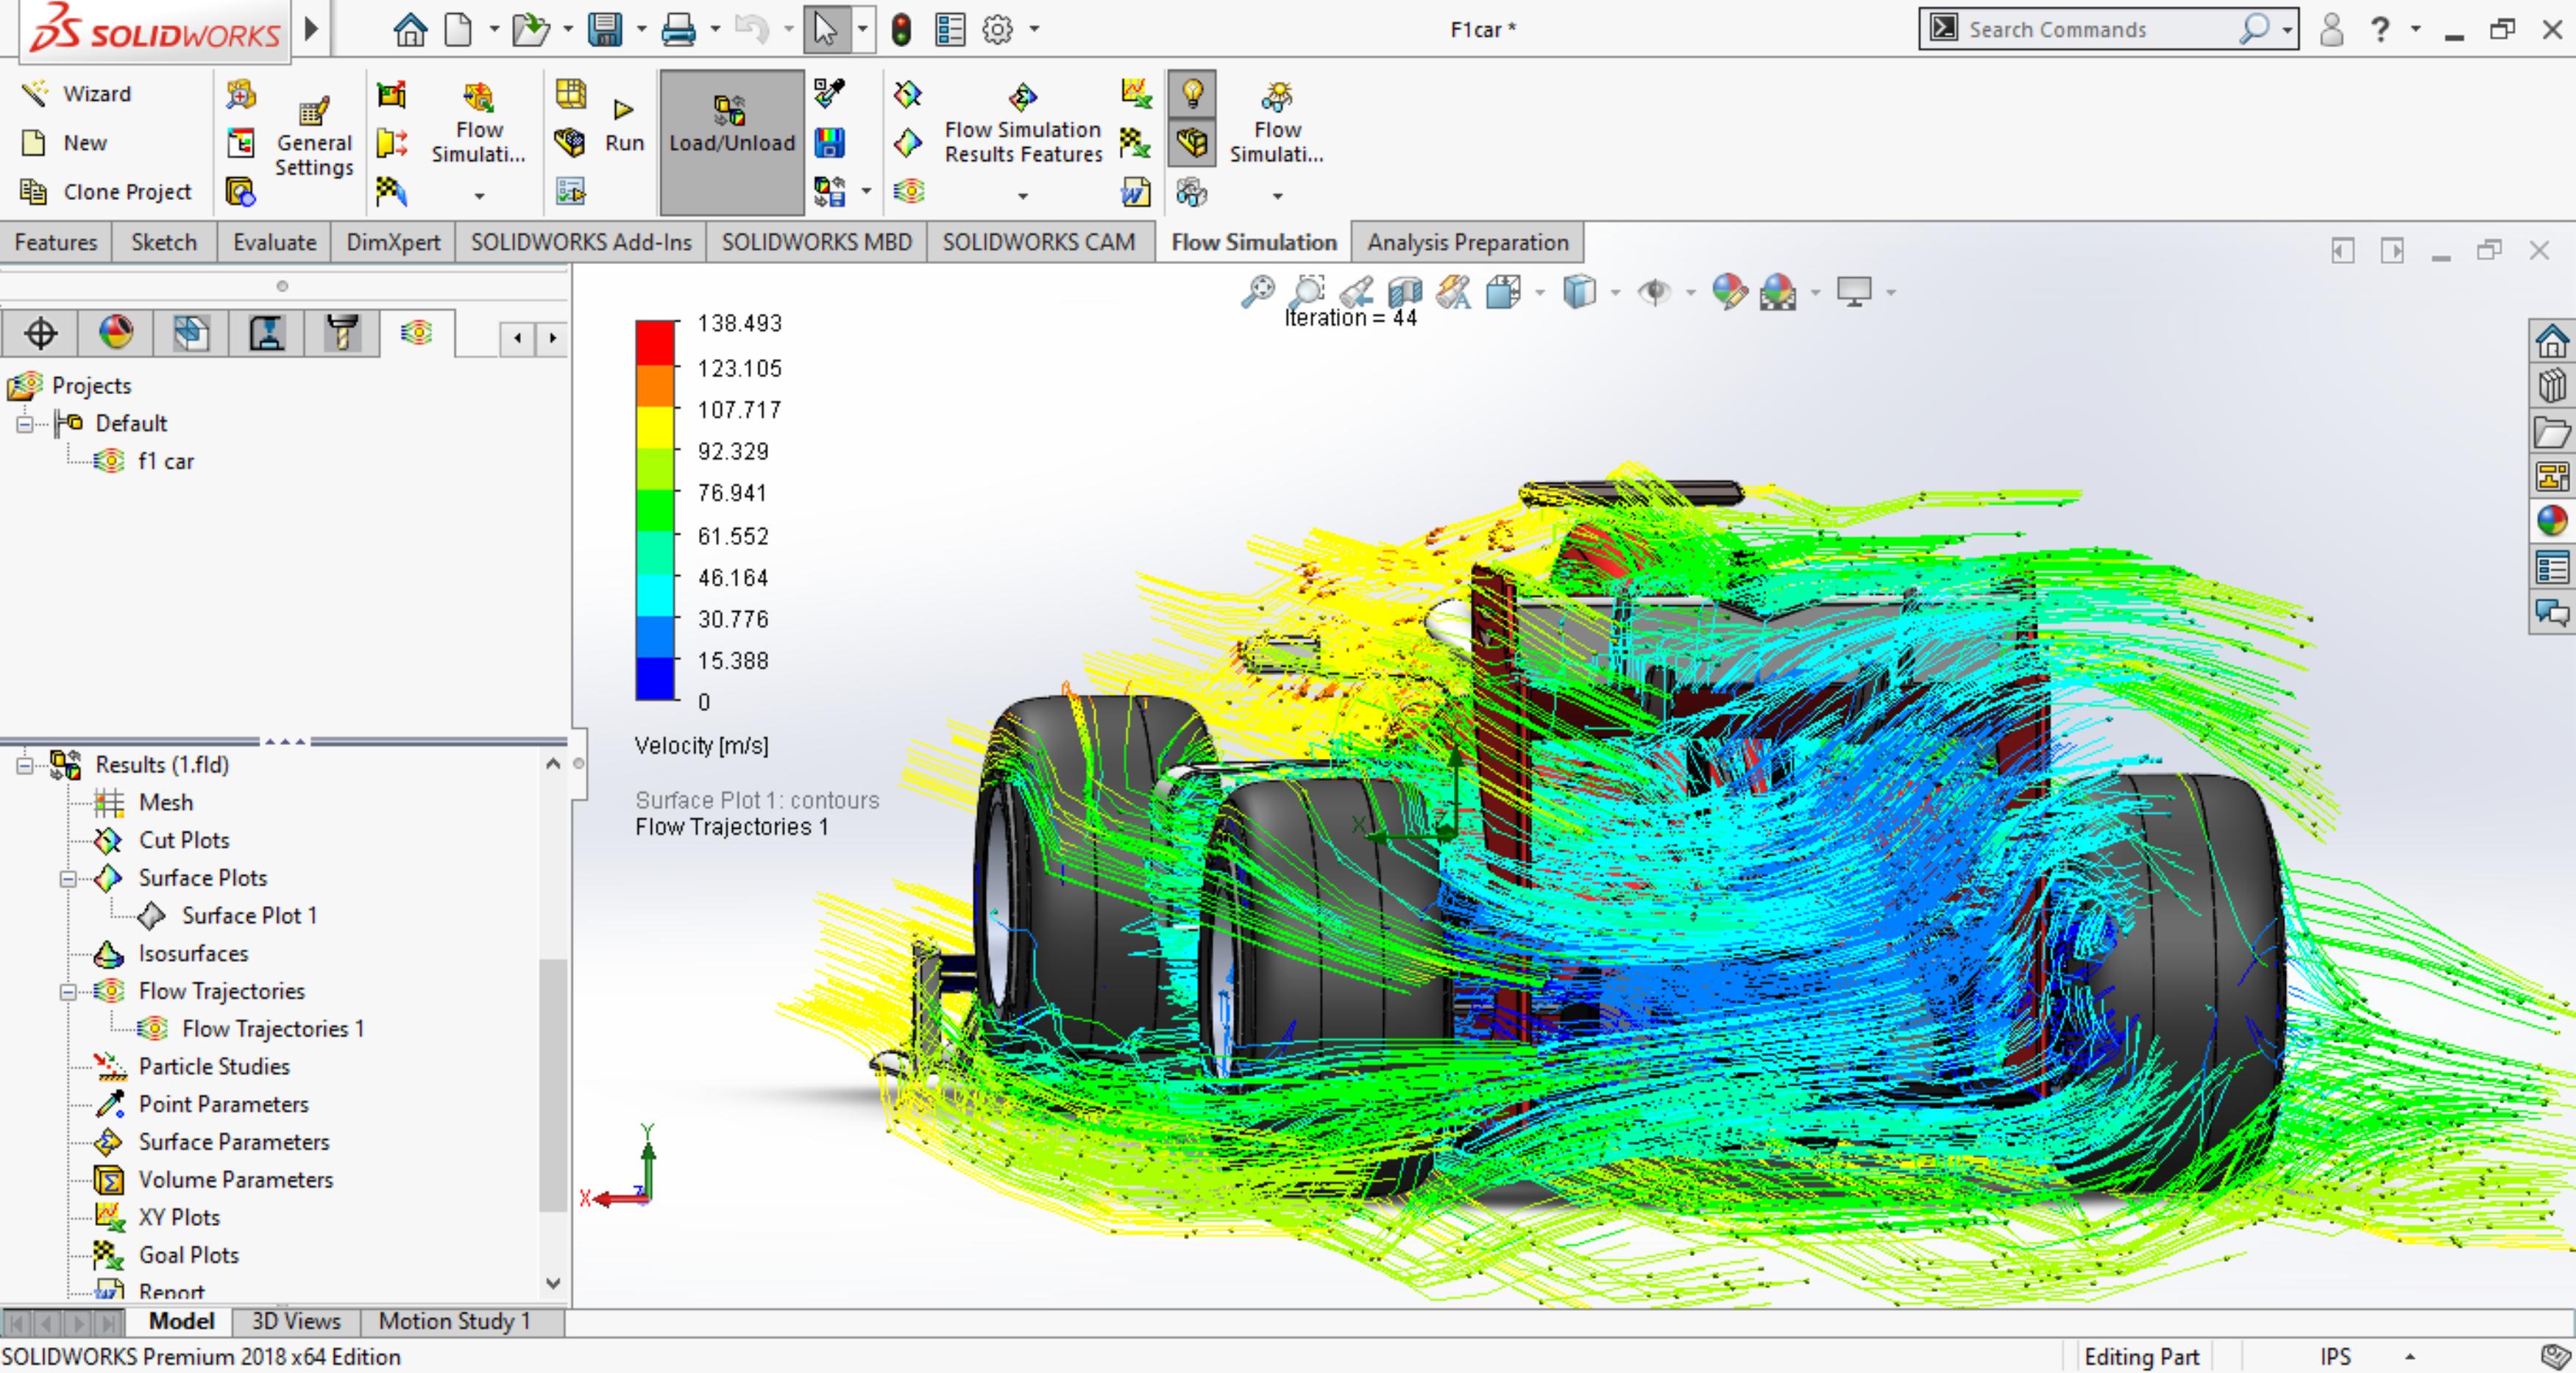Viewport: 2576px width, 1373px height.
Task: Open the Appearances pane in the right sidebar
Action: (2551, 520)
